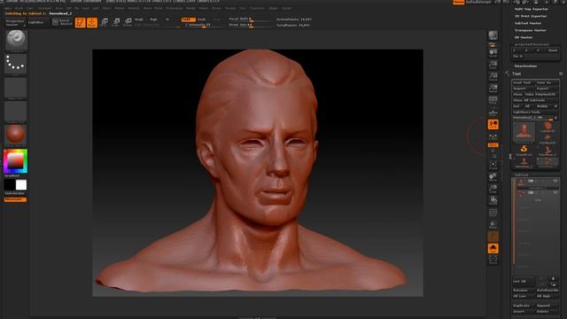
Task: Hide second subtool with eye icon
Action: click(x=555, y=193)
